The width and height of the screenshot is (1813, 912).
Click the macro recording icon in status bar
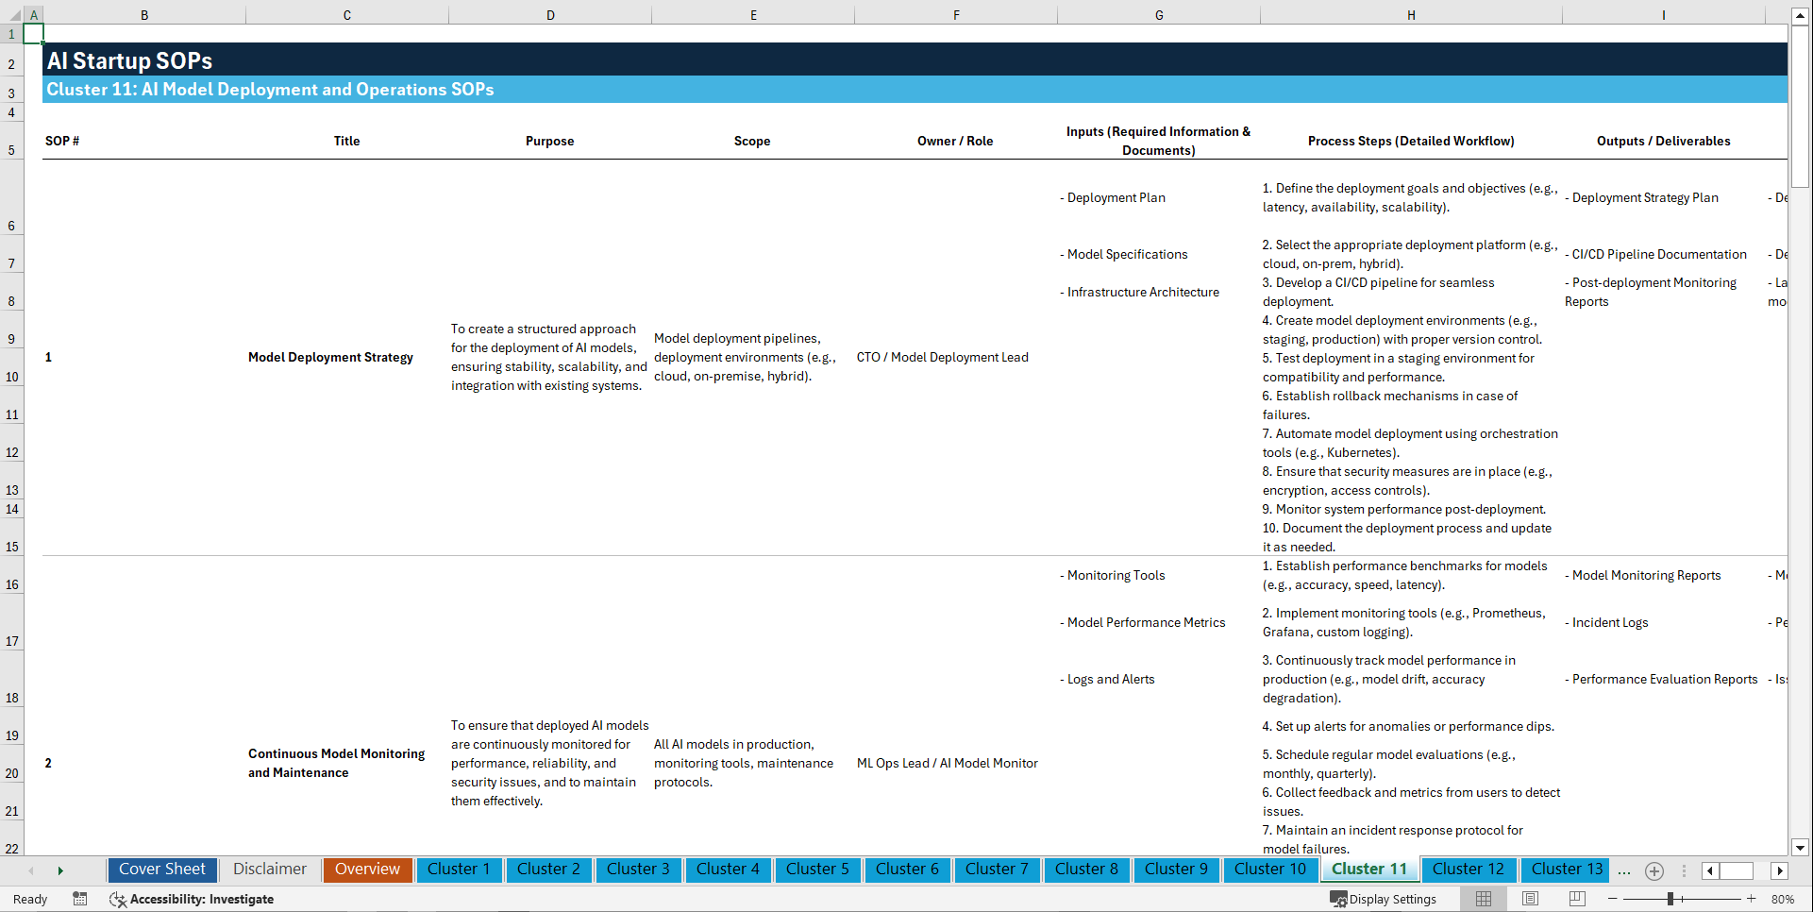80,900
